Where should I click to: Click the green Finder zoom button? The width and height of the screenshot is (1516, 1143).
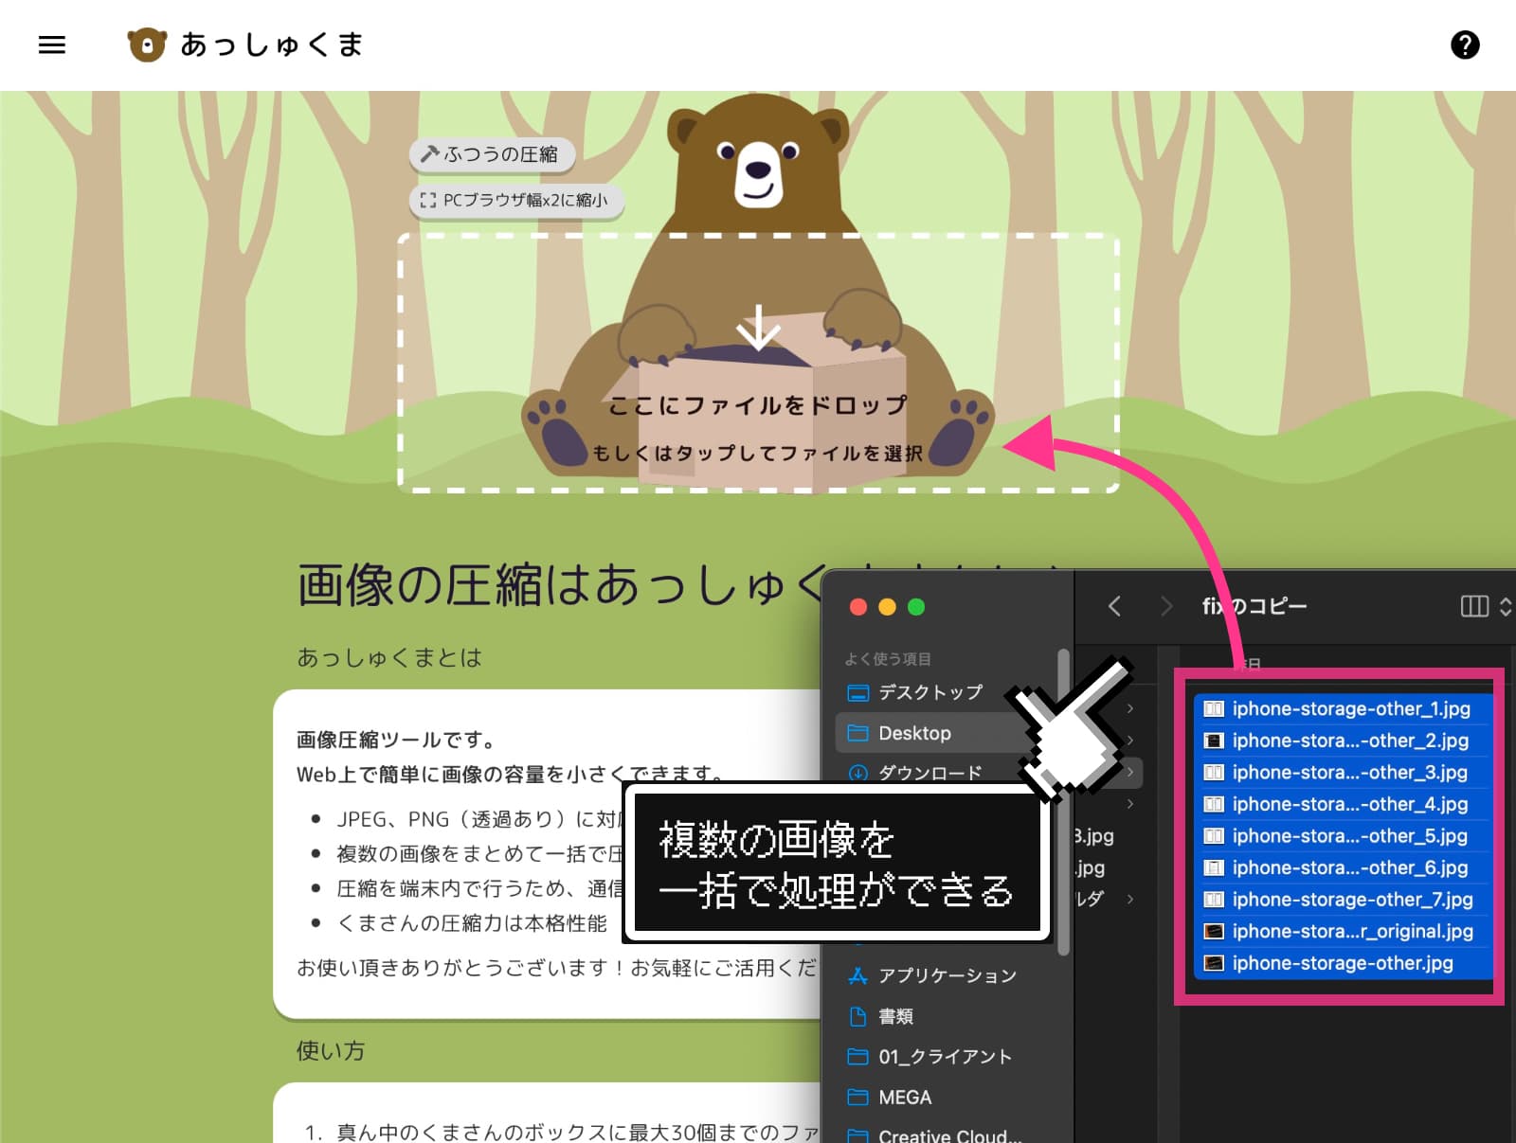point(916,607)
